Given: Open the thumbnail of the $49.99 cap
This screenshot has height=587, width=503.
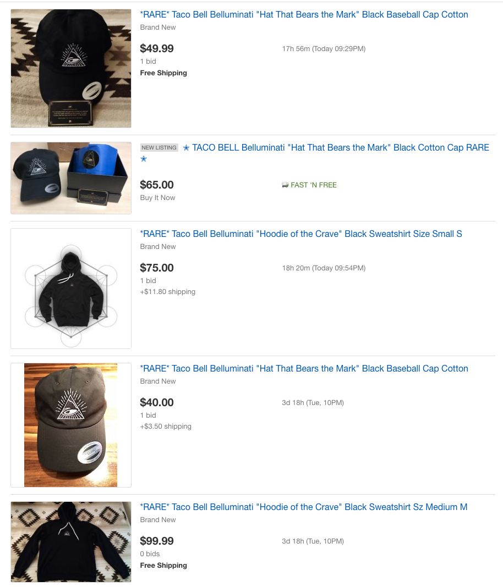Looking at the screenshot, I should 71,68.
